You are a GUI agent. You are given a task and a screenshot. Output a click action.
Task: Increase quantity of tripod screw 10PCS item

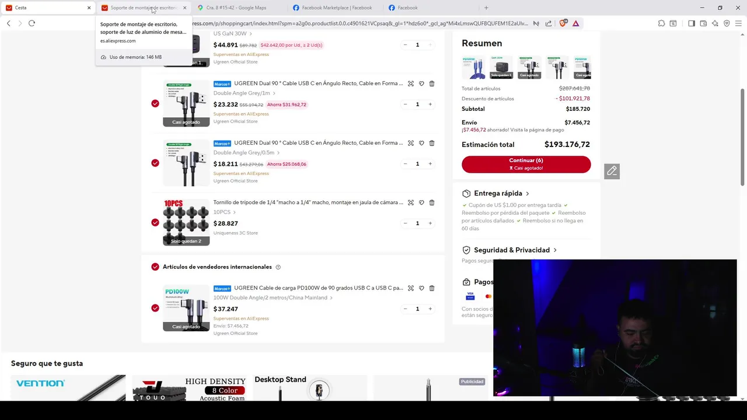pos(430,223)
